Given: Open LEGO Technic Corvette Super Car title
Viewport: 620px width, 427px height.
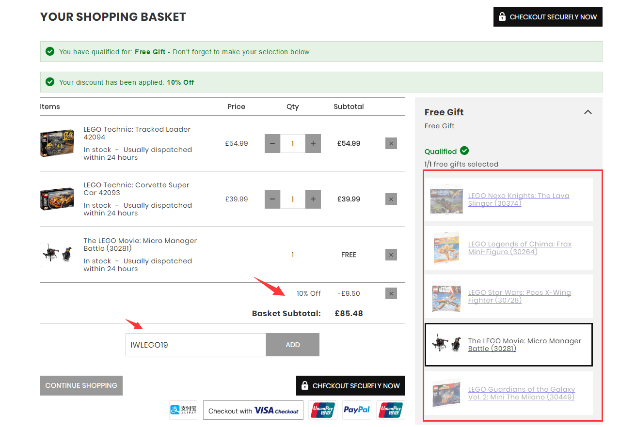Looking at the screenshot, I should pyautogui.click(x=136, y=189).
